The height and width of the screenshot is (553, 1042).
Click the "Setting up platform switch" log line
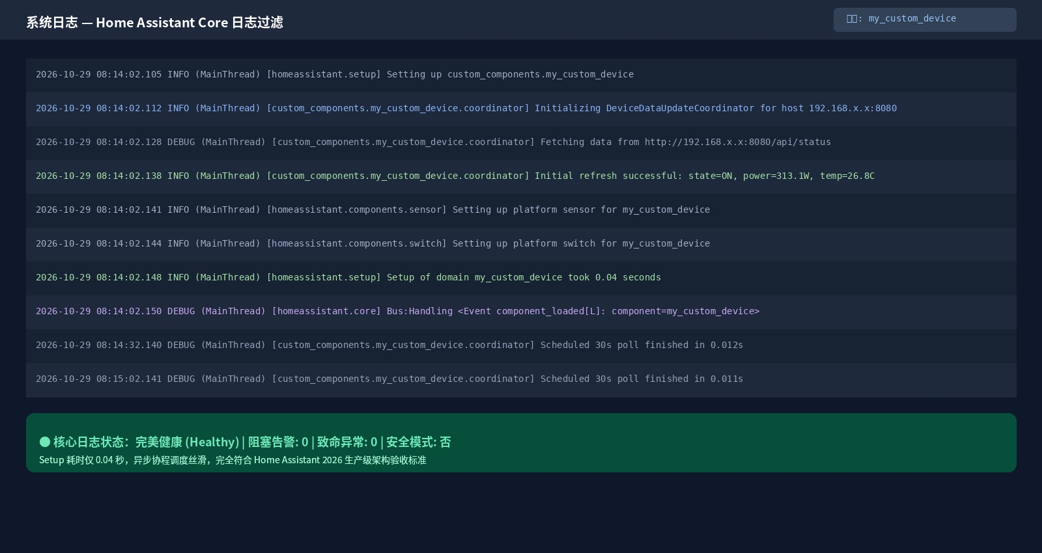point(521,244)
